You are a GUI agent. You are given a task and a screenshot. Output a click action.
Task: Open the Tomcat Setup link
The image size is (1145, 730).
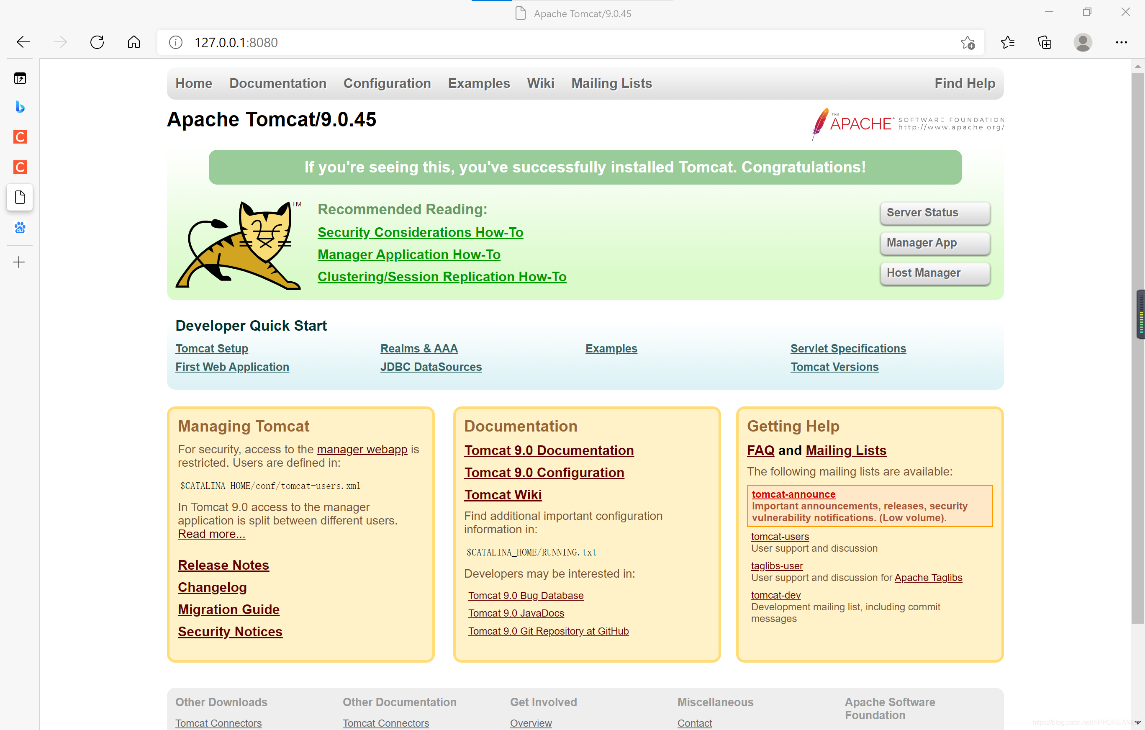tap(212, 349)
